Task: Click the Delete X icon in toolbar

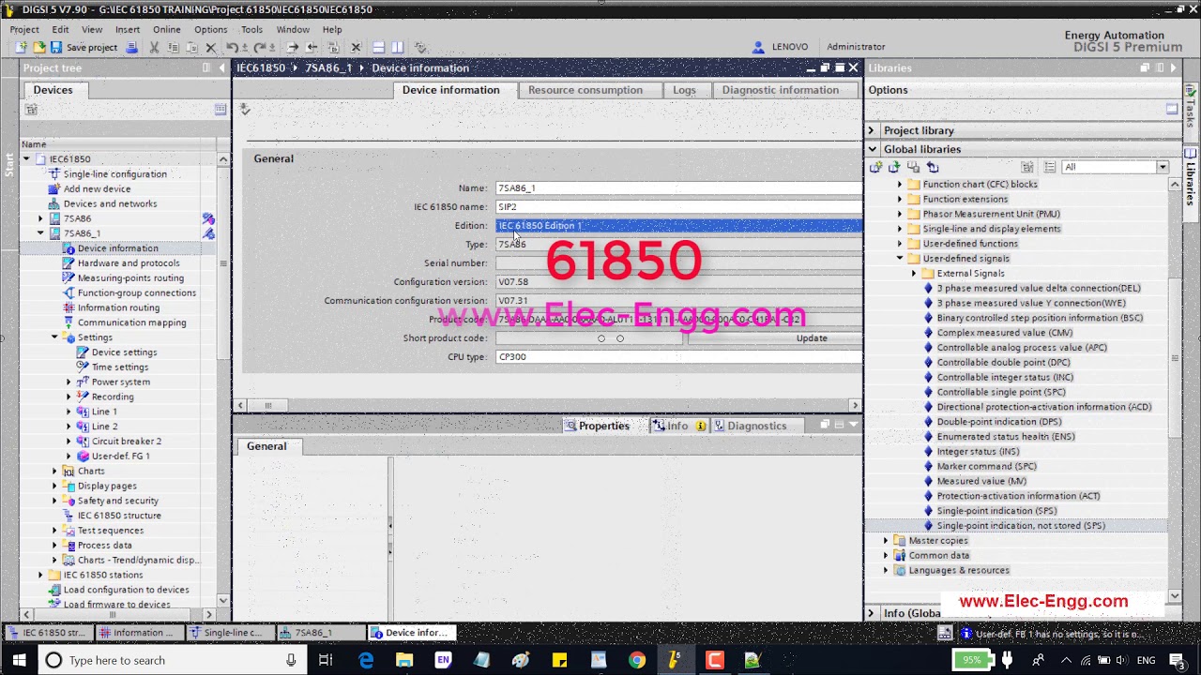Action: (211, 47)
